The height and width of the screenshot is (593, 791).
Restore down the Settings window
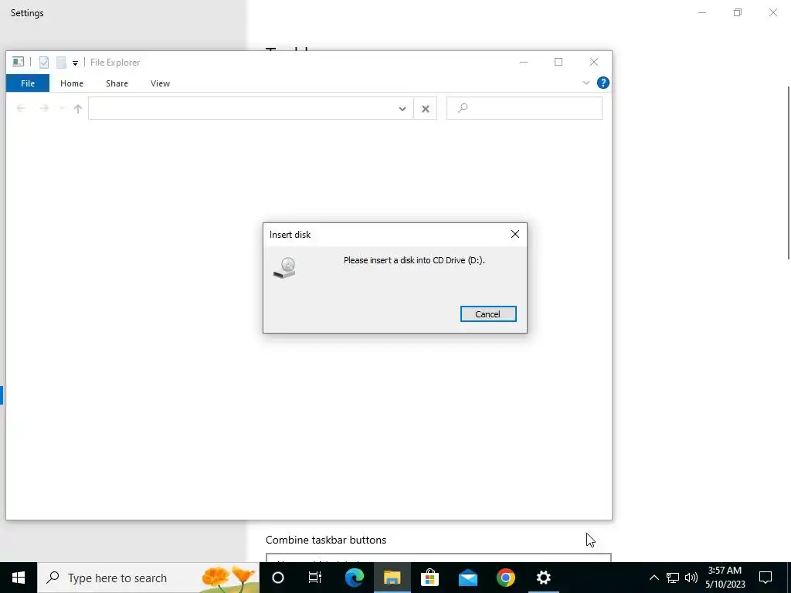[x=738, y=12]
